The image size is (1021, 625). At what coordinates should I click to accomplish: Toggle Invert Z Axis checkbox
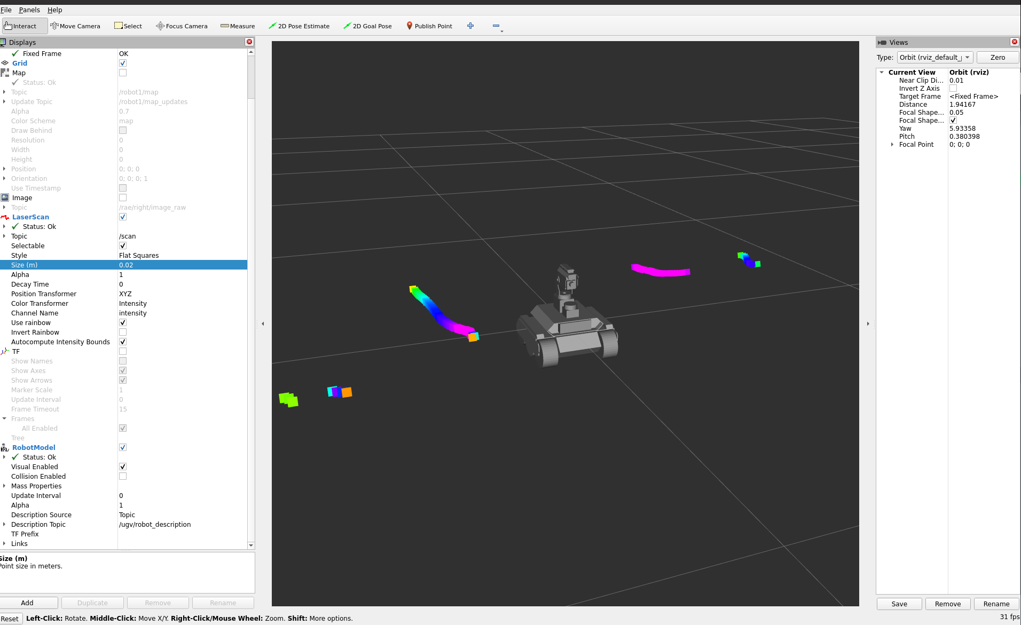pos(953,89)
